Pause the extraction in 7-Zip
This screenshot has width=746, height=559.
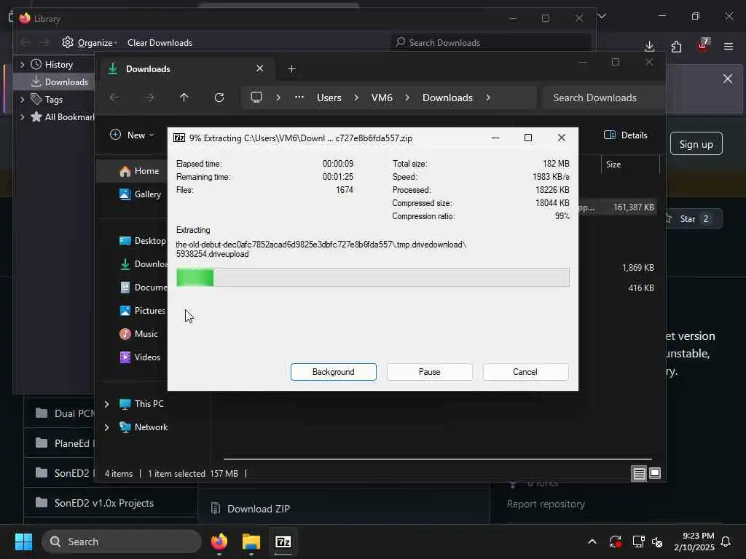tap(429, 372)
